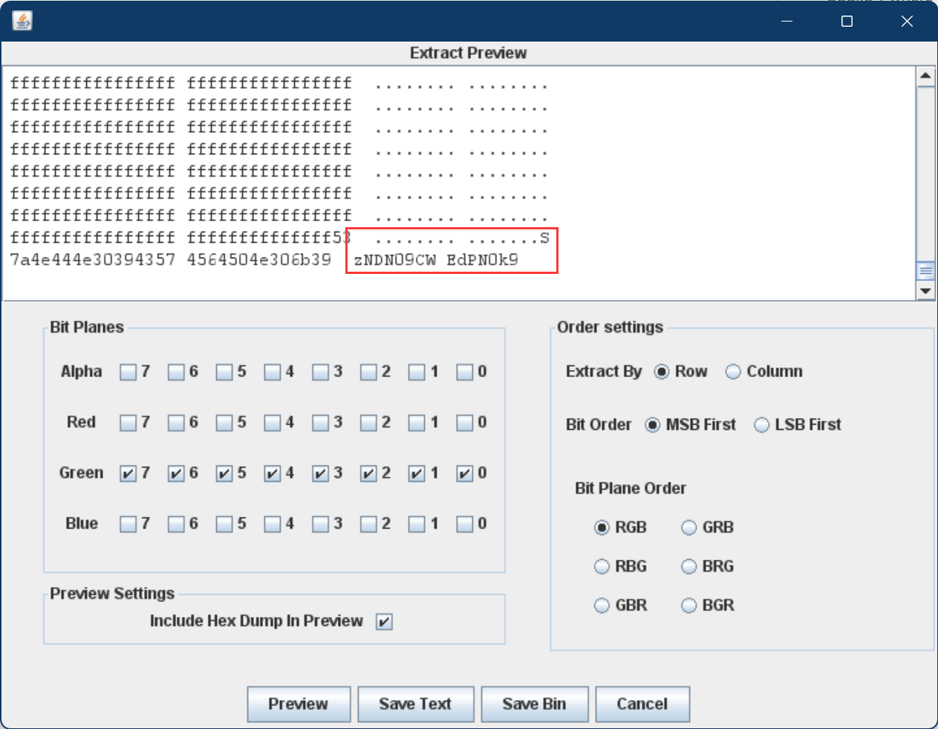The height and width of the screenshot is (729, 938).
Task: Tick Alpha bit plane 1
Action: click(417, 372)
